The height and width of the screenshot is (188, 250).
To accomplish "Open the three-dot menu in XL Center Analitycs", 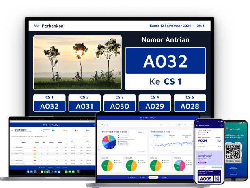I will (x=195, y=118).
